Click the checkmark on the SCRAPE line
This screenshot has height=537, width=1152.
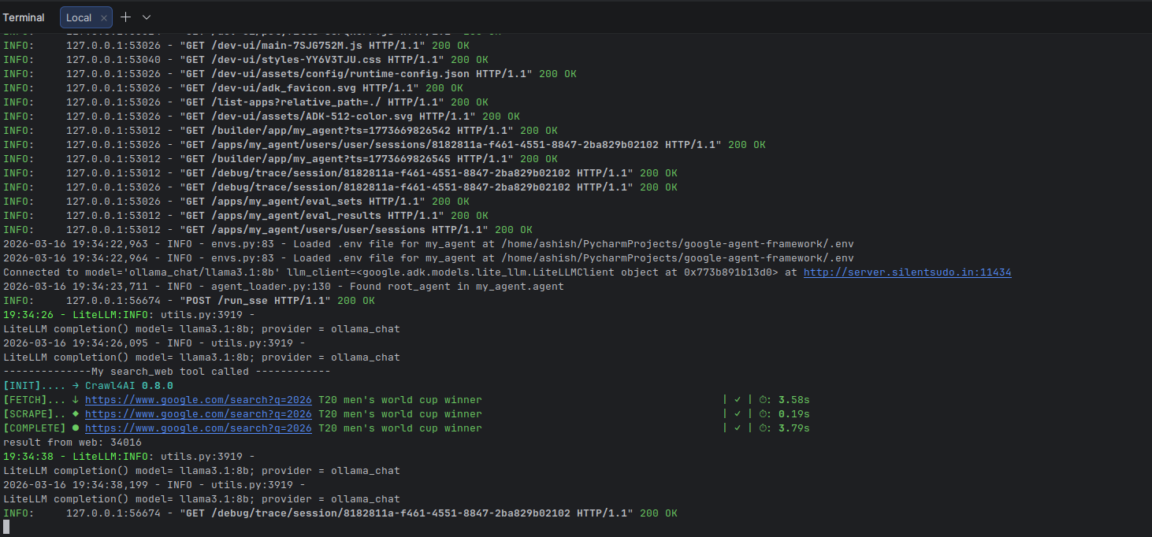(738, 413)
